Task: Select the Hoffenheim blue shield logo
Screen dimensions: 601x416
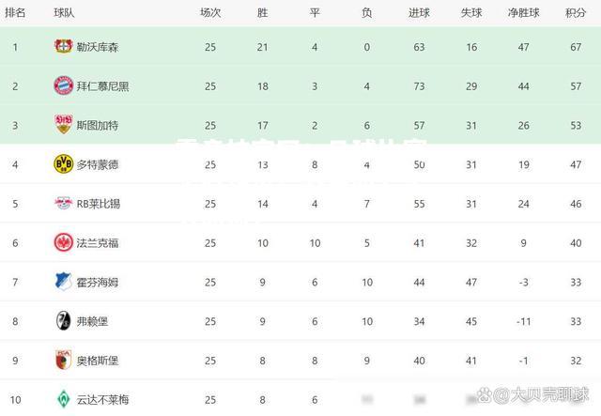Action: click(63, 282)
